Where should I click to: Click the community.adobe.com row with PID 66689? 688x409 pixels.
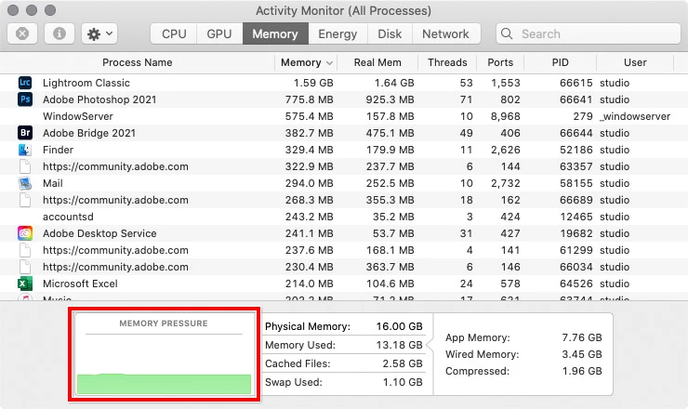[x=344, y=200]
